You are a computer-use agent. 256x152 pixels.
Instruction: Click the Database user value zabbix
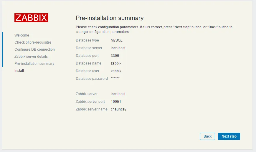pyautogui.click(x=116, y=71)
